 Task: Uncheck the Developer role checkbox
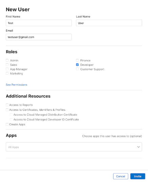pyautogui.click(x=77, y=65)
